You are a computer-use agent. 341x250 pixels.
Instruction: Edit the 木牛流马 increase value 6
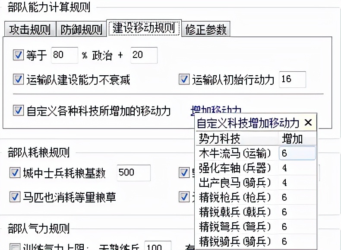tap(297, 153)
